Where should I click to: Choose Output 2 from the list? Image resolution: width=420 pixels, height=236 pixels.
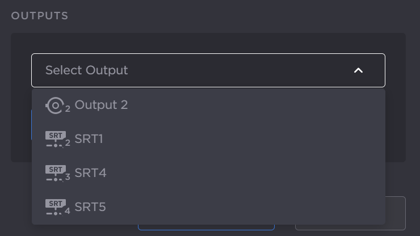[101, 105]
